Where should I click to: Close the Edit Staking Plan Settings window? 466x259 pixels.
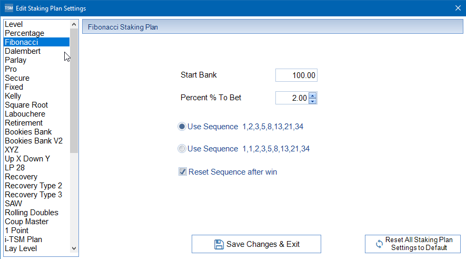pyautogui.click(x=458, y=8)
